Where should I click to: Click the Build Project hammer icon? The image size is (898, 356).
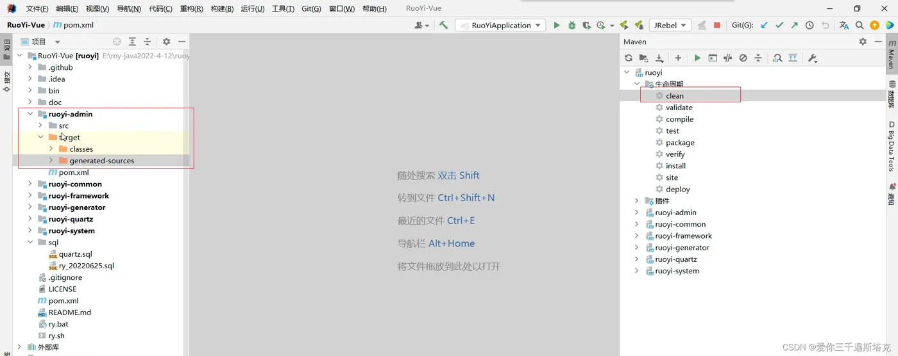[443, 25]
